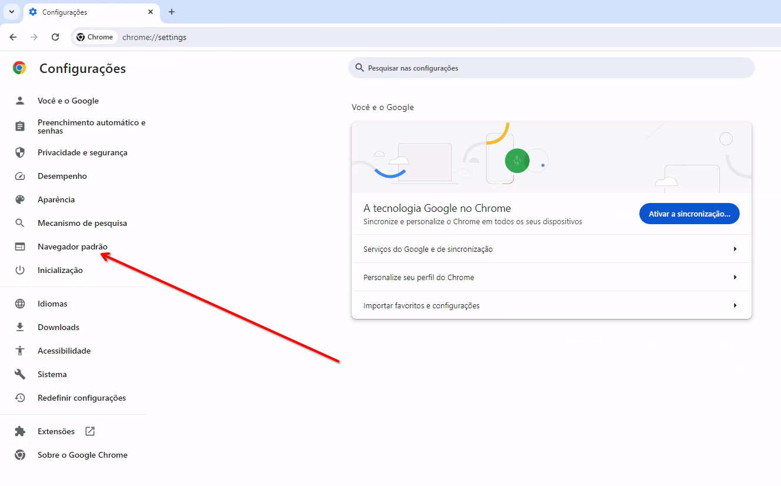Click the search icon in the settings search box
The height and width of the screenshot is (486, 781).
(359, 68)
